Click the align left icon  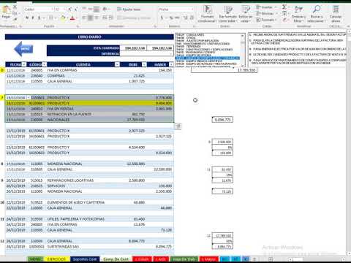(84, 18)
